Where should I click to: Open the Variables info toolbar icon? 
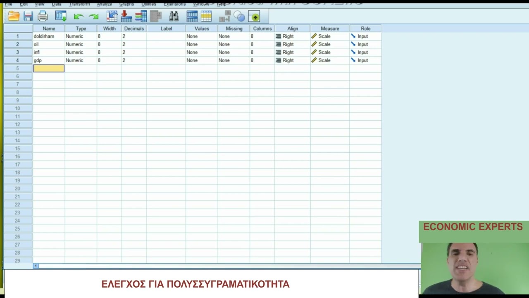(x=141, y=16)
